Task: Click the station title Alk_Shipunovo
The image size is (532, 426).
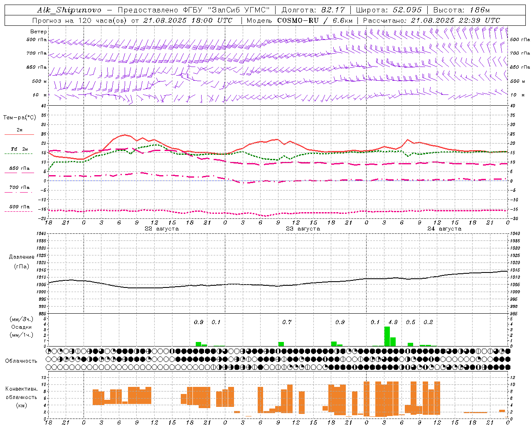Action: 69,10
